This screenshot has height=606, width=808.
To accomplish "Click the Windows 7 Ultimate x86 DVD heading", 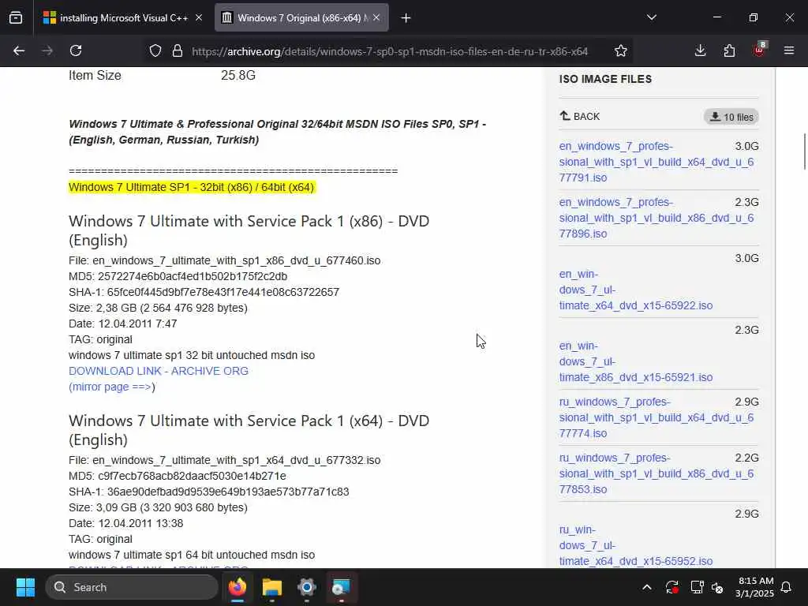I will tap(249, 230).
